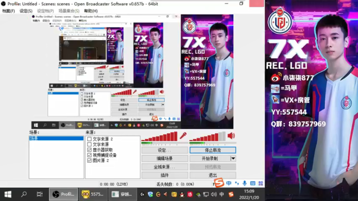Uncheck the 显示器获取 source
Viewport: 358px width, 201px height.
tap(89, 150)
